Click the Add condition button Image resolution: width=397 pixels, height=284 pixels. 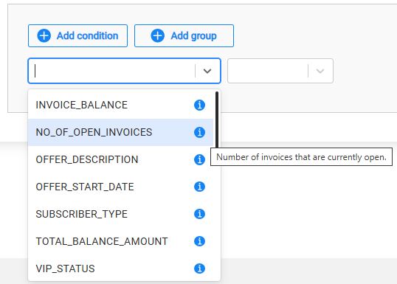[77, 35]
